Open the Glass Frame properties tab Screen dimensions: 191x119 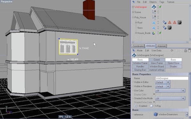click(157, 63)
